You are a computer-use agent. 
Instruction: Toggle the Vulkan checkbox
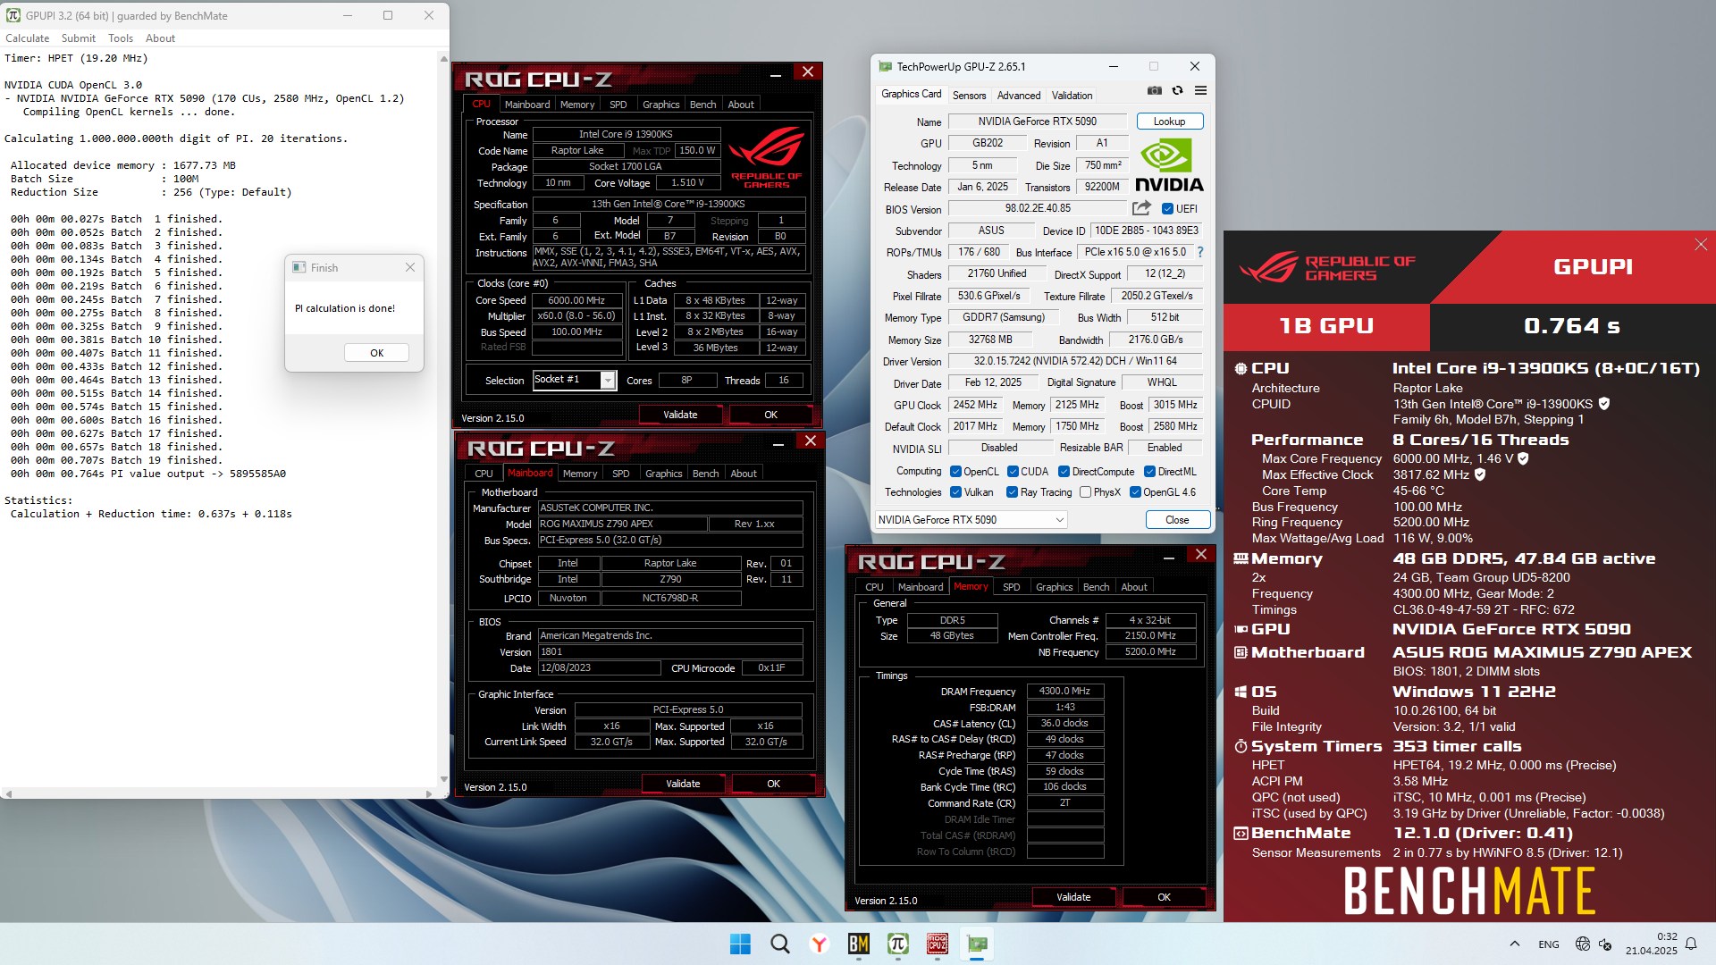click(x=955, y=492)
